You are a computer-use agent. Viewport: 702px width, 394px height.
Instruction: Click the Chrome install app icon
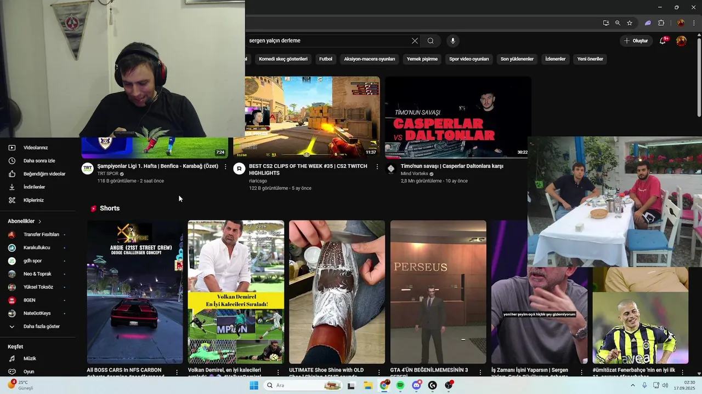pyautogui.click(x=605, y=23)
